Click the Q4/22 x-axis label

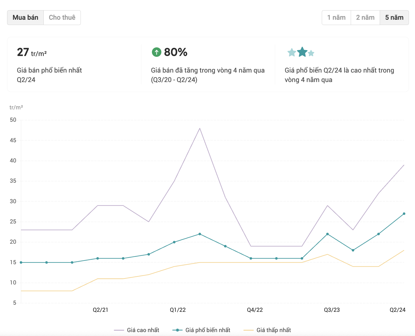pos(255,310)
